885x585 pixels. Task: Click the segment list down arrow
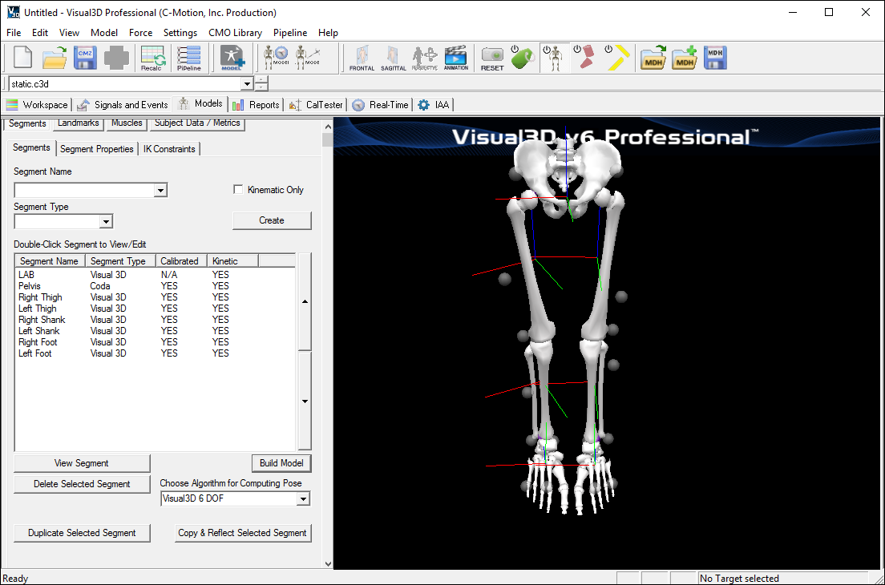(x=305, y=401)
